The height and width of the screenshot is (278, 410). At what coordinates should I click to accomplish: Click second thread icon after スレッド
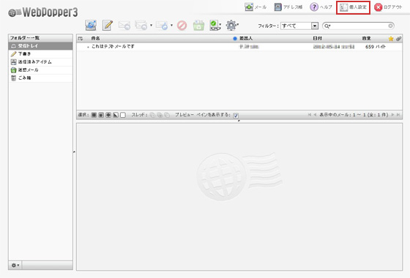point(160,115)
